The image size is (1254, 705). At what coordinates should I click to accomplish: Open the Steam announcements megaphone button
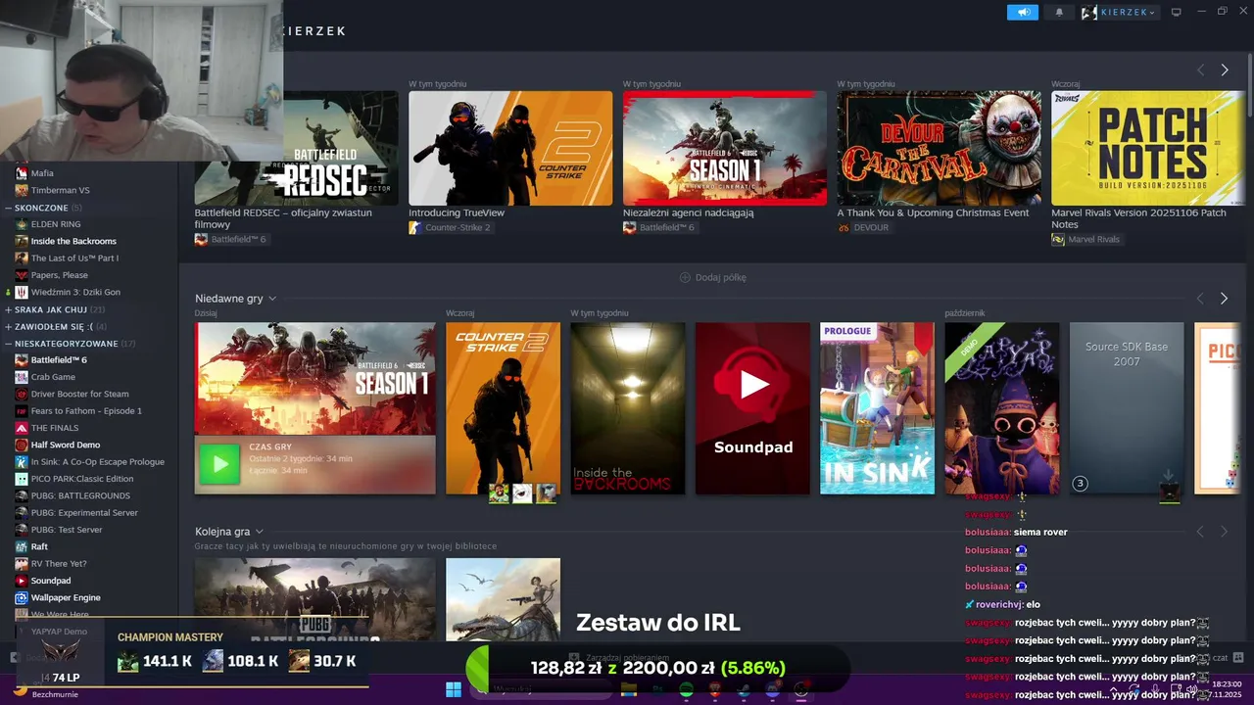coord(1023,12)
